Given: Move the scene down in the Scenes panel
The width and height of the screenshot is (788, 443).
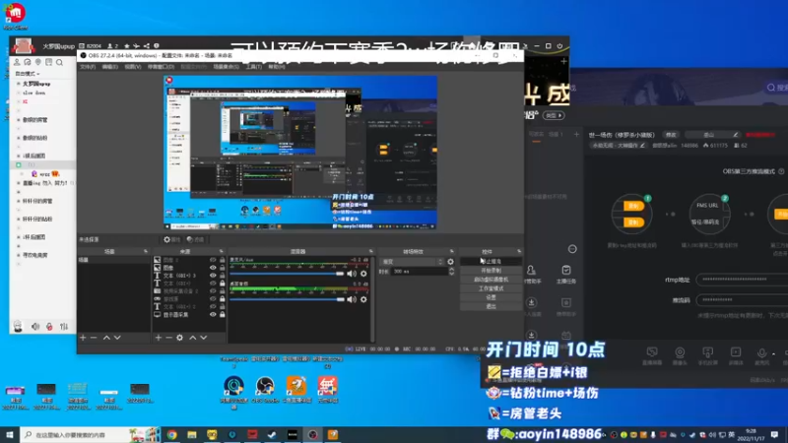Looking at the screenshot, I should [117, 338].
